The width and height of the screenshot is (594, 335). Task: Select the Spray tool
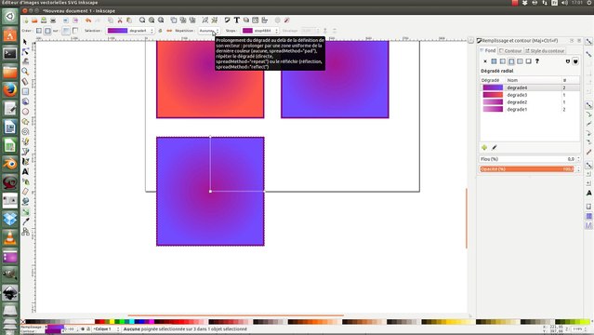pos(25,181)
